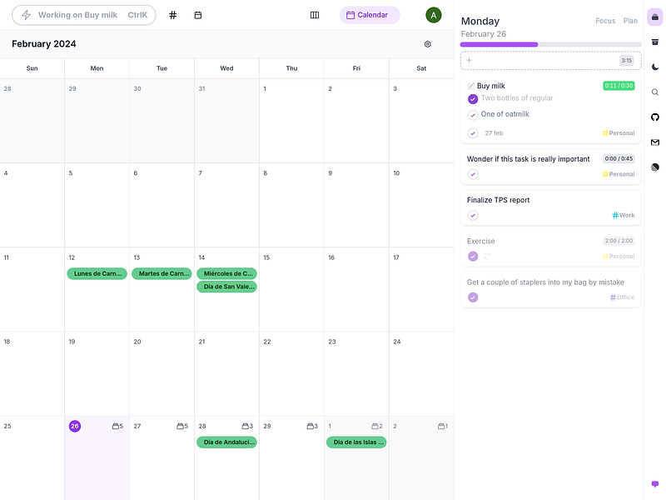Screen dimensions: 666x500
Task: Click the small calendar icon beside the hashtag
Action: (x=198, y=15)
